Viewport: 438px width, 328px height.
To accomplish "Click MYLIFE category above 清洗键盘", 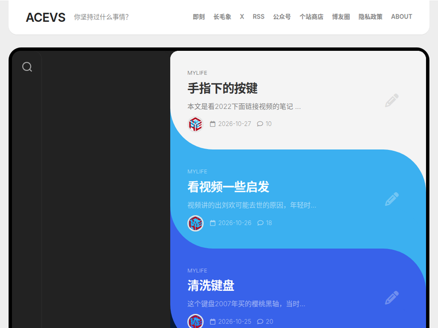I will click(x=197, y=271).
